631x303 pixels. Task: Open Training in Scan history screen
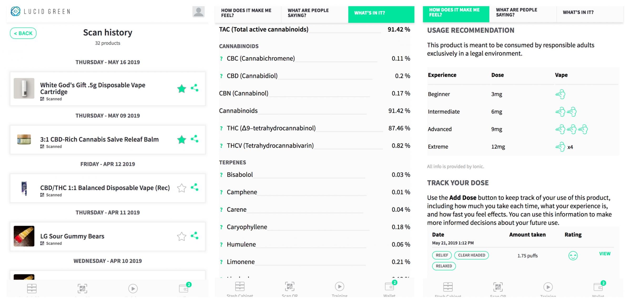click(133, 289)
